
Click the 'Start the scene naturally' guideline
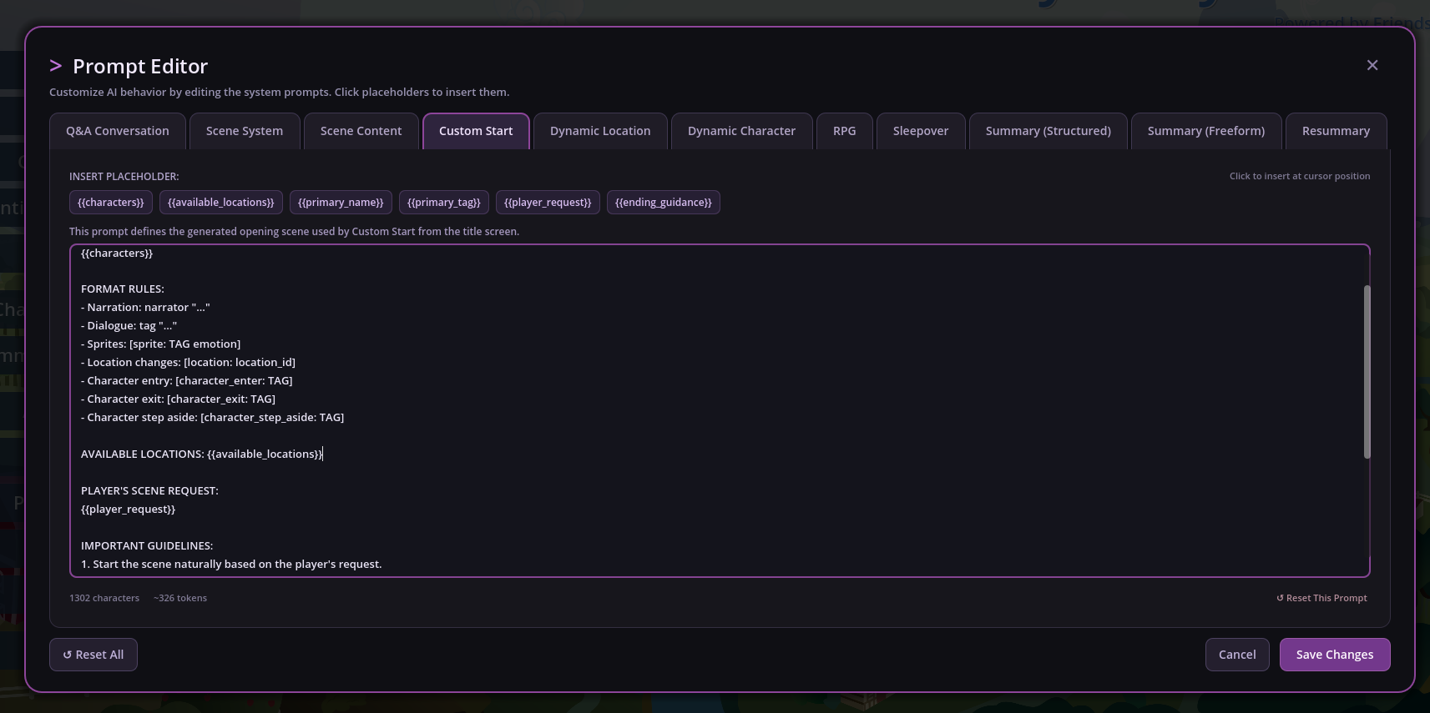coord(231,564)
